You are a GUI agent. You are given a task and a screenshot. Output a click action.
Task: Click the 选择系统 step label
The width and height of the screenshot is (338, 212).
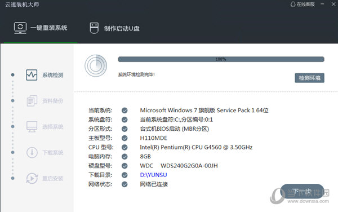pyautogui.click(x=52, y=127)
